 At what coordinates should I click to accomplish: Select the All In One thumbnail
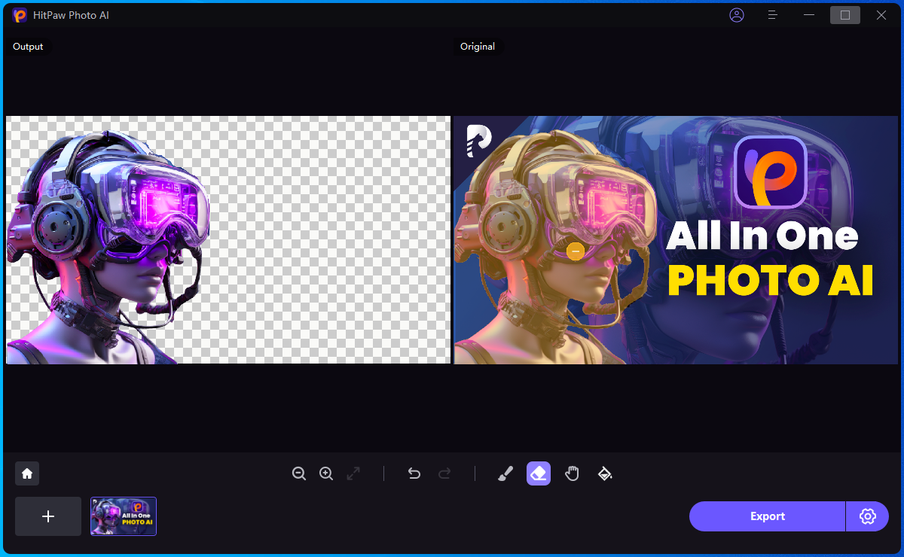(x=124, y=516)
